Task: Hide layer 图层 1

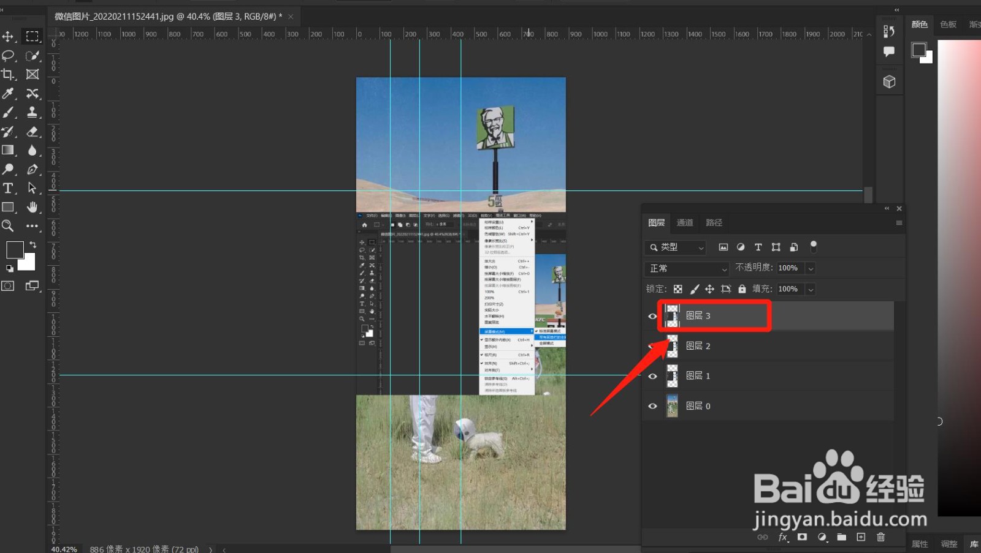Action: 652,376
